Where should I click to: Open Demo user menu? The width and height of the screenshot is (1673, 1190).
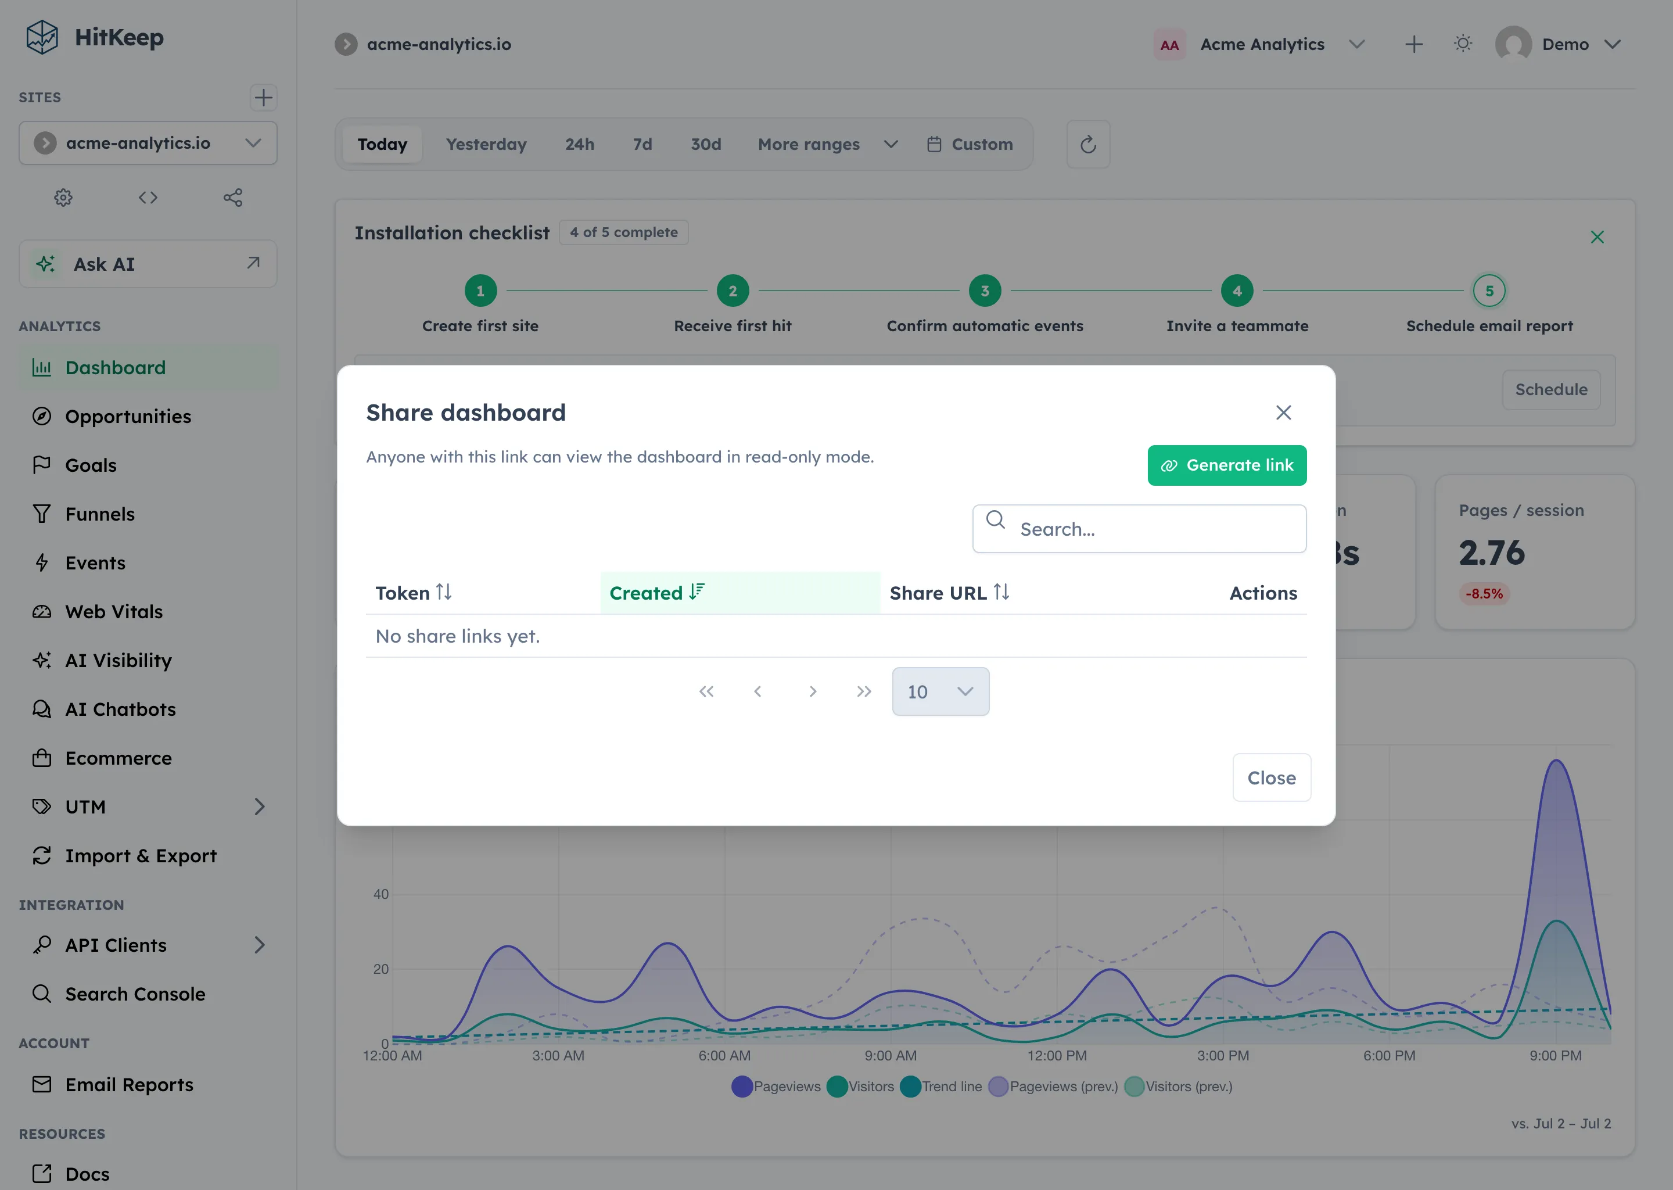pyautogui.click(x=1558, y=45)
